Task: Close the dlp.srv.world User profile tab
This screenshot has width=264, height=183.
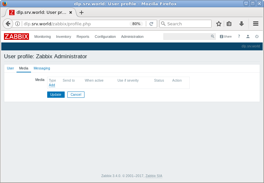Action: pyautogui.click(x=71, y=13)
